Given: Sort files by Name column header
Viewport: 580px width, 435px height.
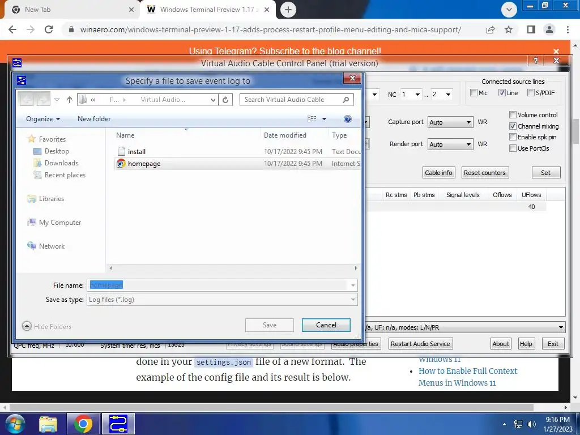Looking at the screenshot, I should coord(125,135).
